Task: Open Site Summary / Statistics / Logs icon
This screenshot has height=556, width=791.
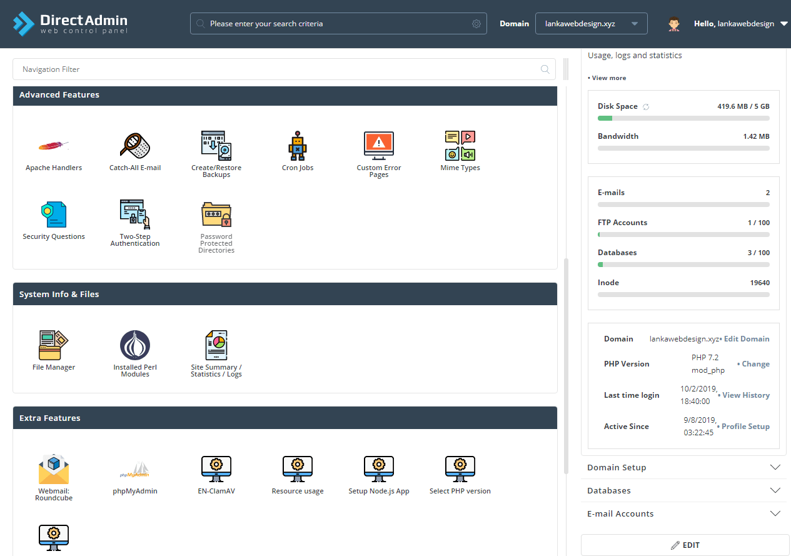Action: pos(216,345)
